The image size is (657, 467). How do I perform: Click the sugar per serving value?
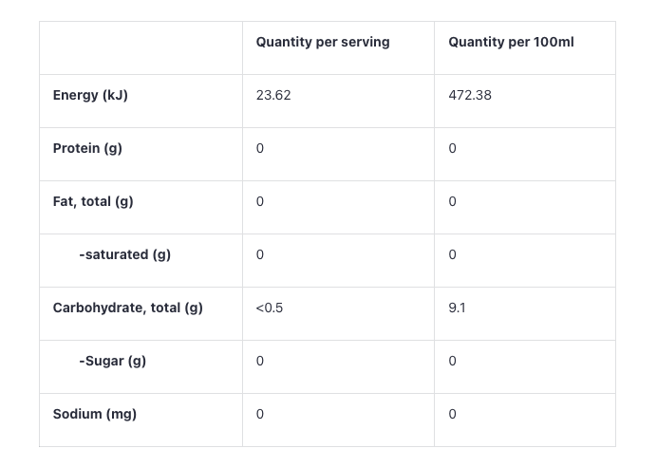tap(260, 362)
